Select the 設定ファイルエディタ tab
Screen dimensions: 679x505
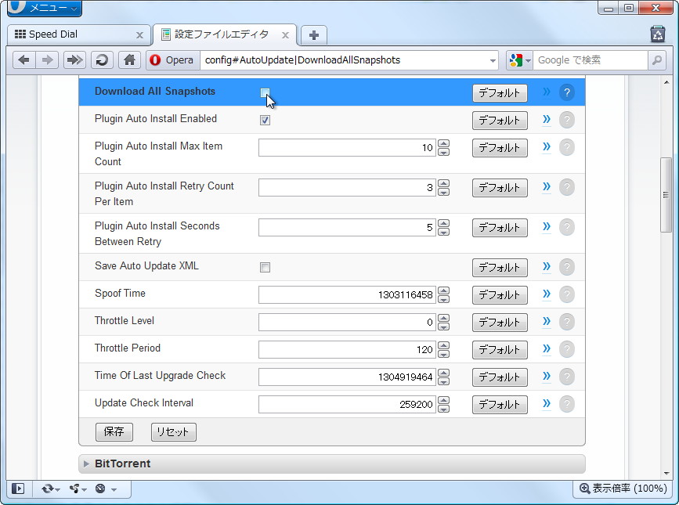224,34
